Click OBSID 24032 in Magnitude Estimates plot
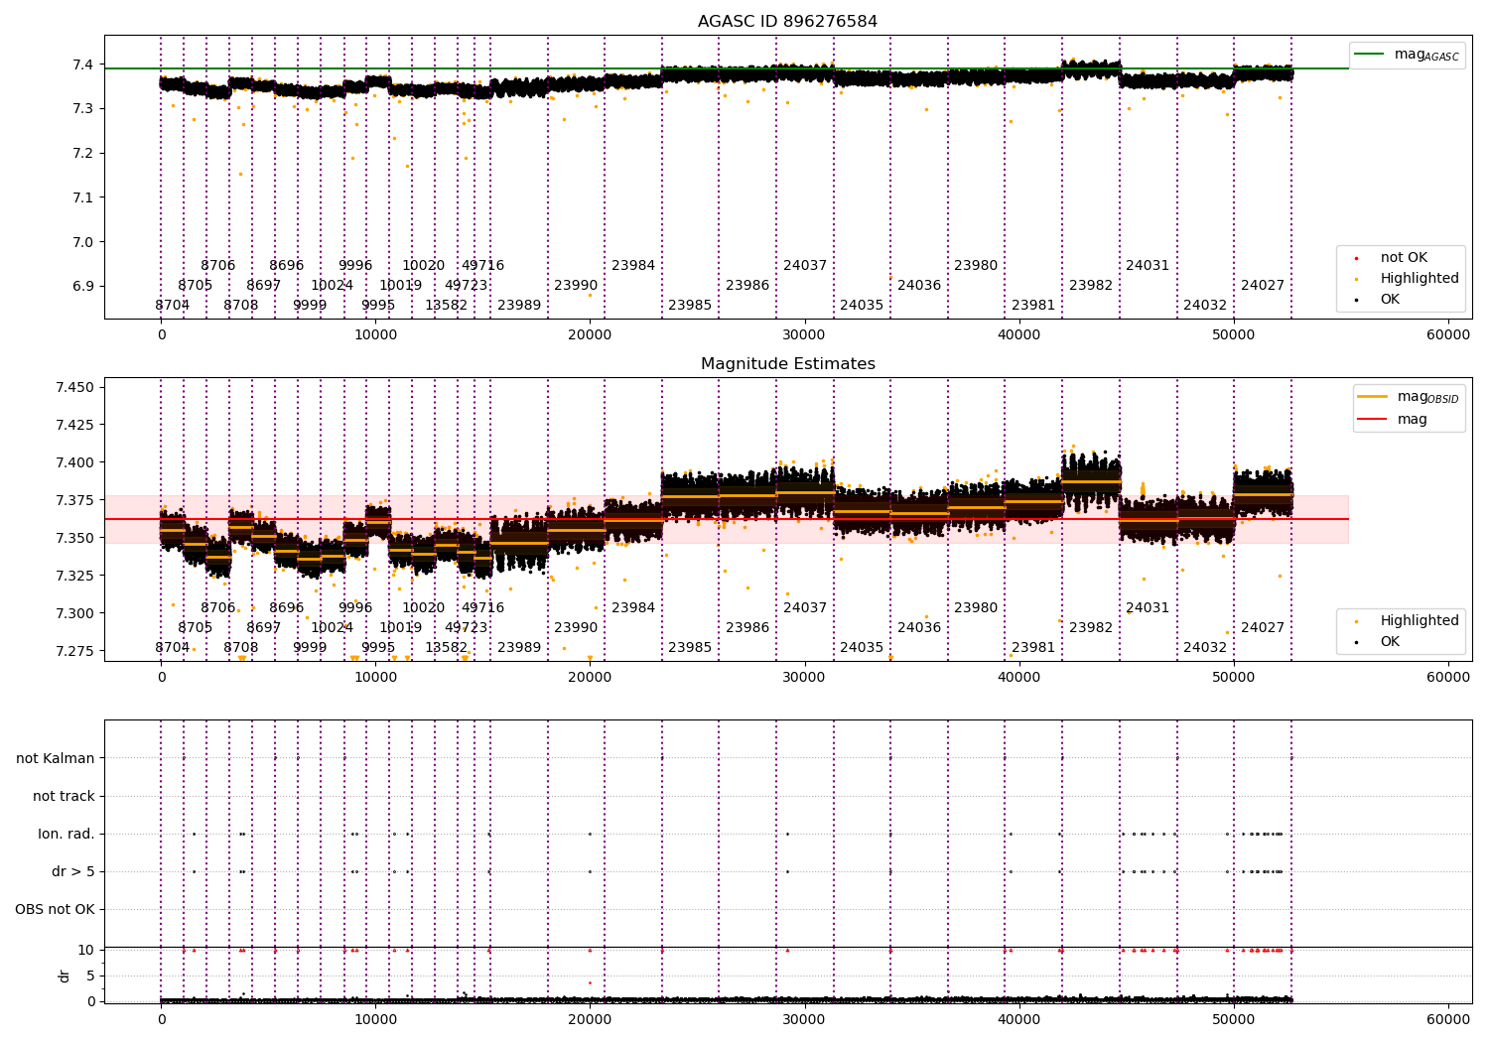 pos(1205,648)
